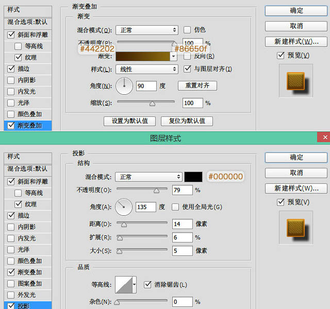Enable 使用全局光(G) checkbox

pos(175,207)
